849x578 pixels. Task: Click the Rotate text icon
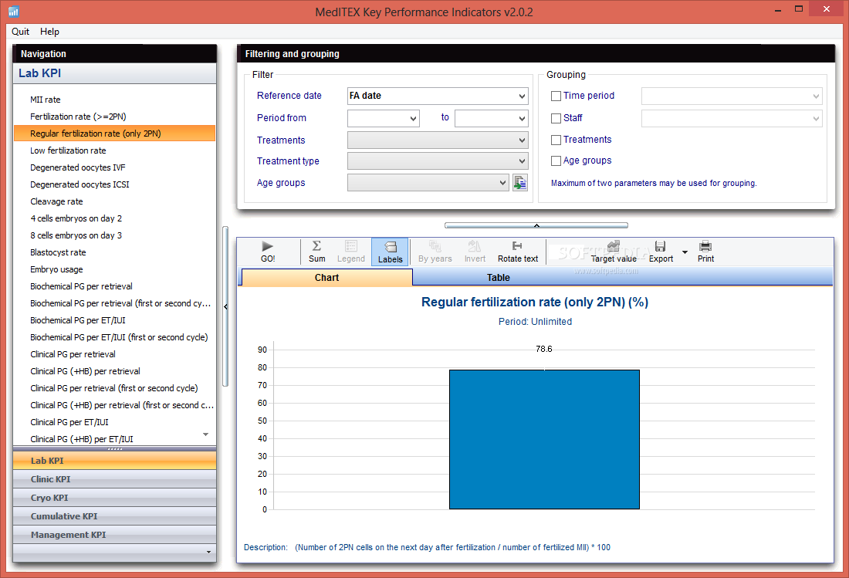pos(518,245)
